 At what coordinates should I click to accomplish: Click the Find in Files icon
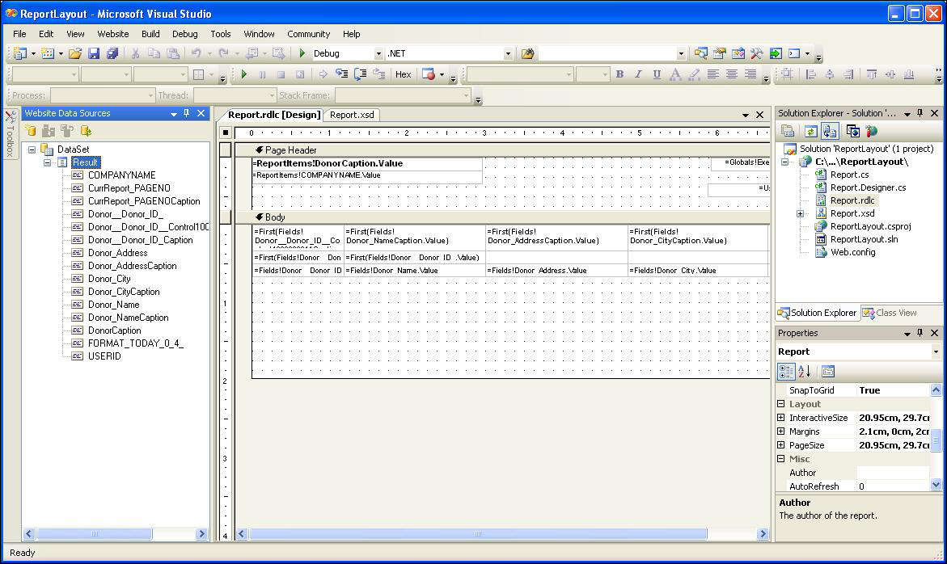[527, 53]
